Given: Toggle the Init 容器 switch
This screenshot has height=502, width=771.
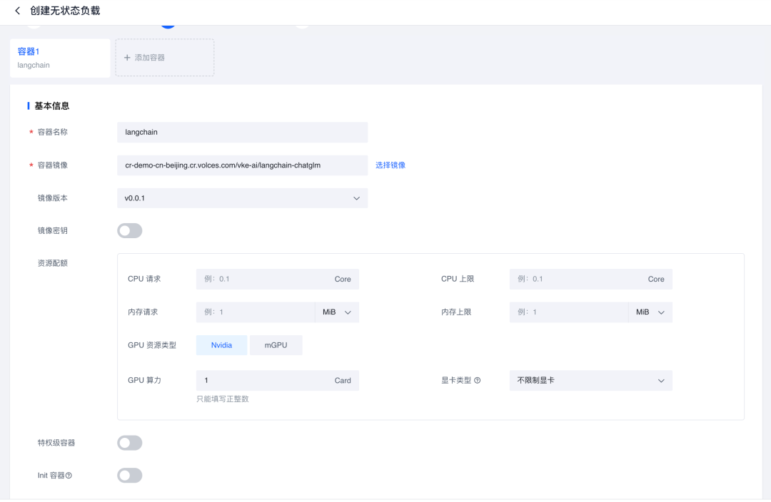Looking at the screenshot, I should pyautogui.click(x=130, y=476).
